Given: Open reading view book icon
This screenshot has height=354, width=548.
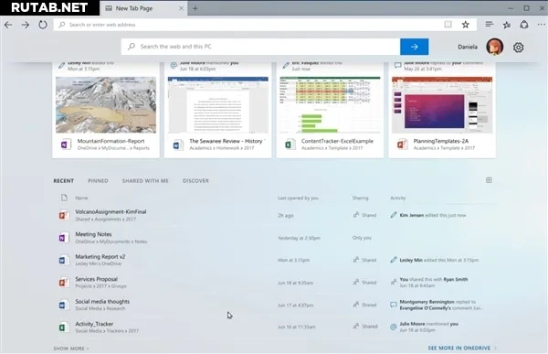Looking at the screenshot, I should point(448,25).
